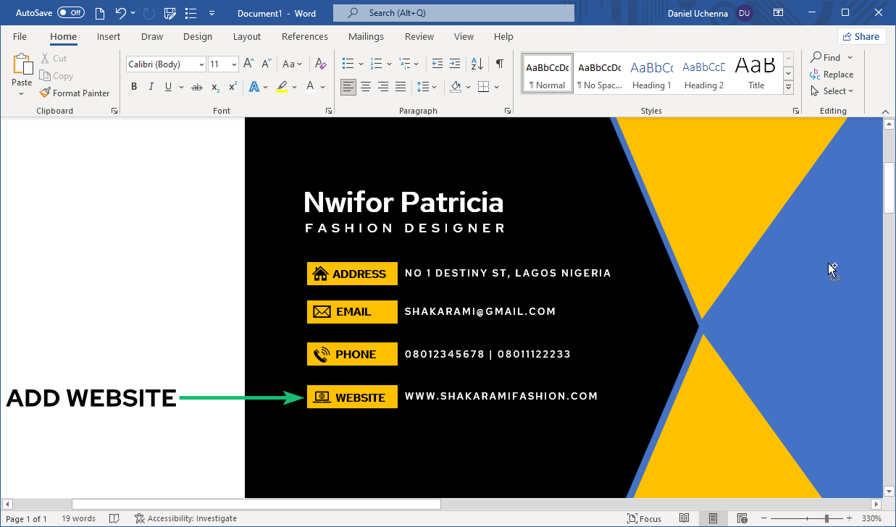896x527 pixels.
Task: Apply strikethrough formatting to text
Action: [196, 87]
